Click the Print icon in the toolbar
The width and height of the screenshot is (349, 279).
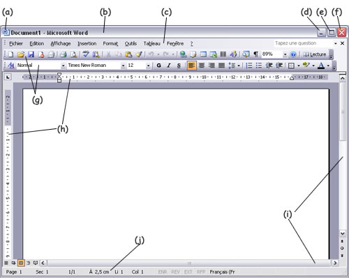64,54
